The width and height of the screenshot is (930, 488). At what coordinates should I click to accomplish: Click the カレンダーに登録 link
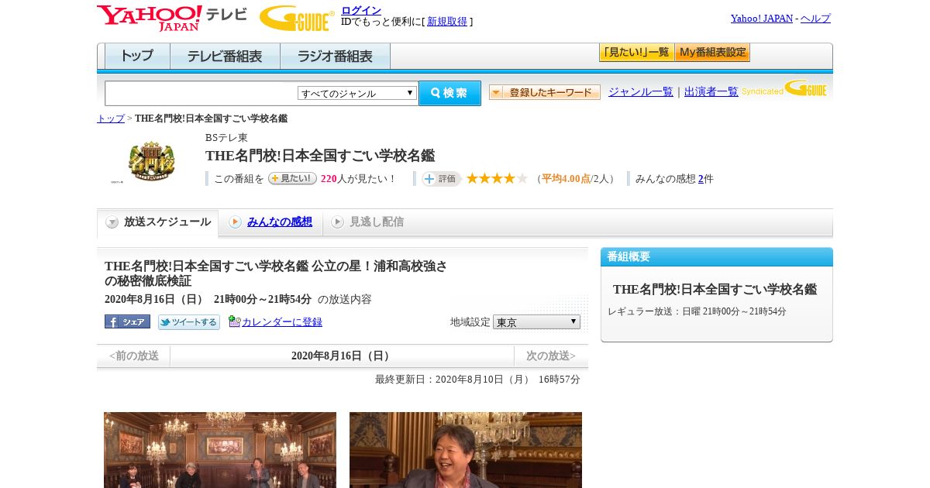[282, 321]
